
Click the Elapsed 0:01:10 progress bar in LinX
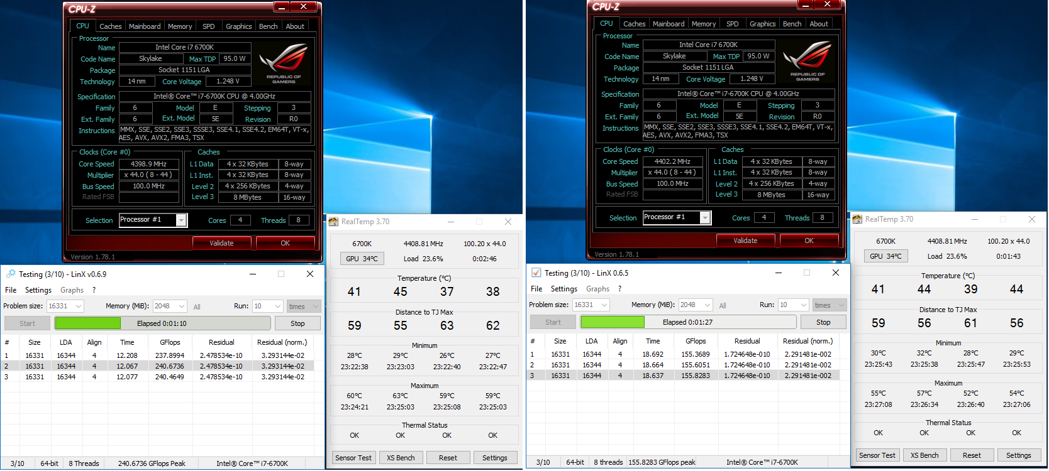pos(162,323)
